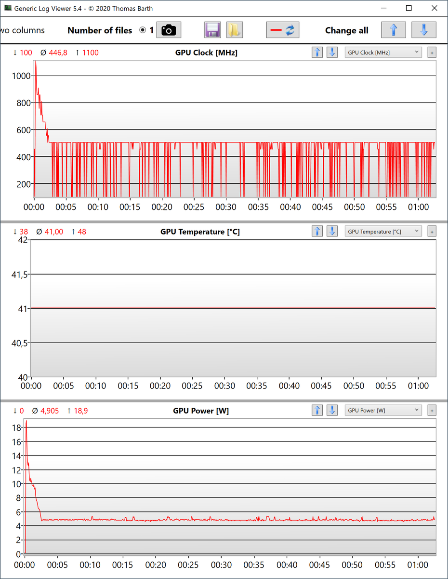
Task: Click the partially visible columns option label
Action: point(22,30)
